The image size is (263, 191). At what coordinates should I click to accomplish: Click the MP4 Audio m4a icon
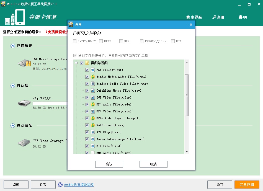click(x=93, y=104)
